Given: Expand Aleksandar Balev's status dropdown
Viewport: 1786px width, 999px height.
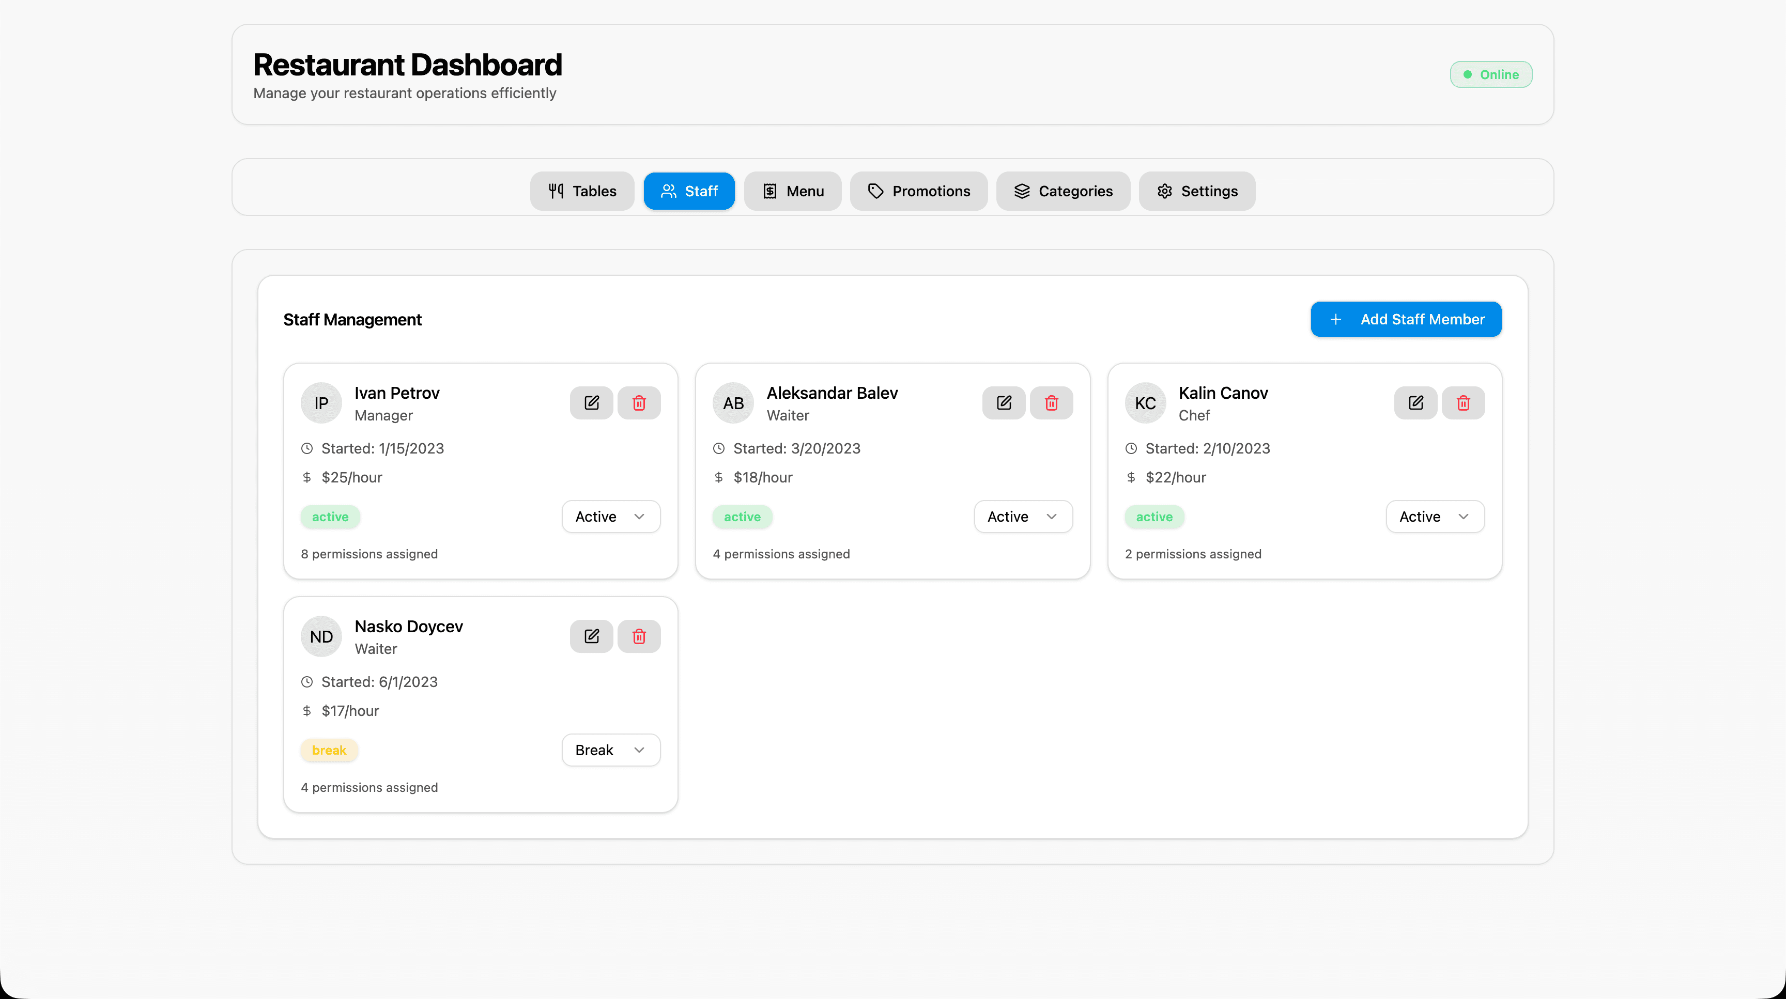Looking at the screenshot, I should [1023, 517].
